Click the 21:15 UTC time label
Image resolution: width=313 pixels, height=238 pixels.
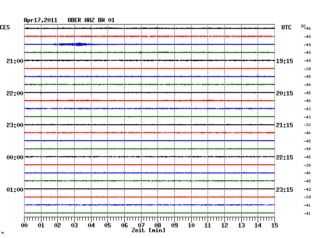tap(285, 125)
